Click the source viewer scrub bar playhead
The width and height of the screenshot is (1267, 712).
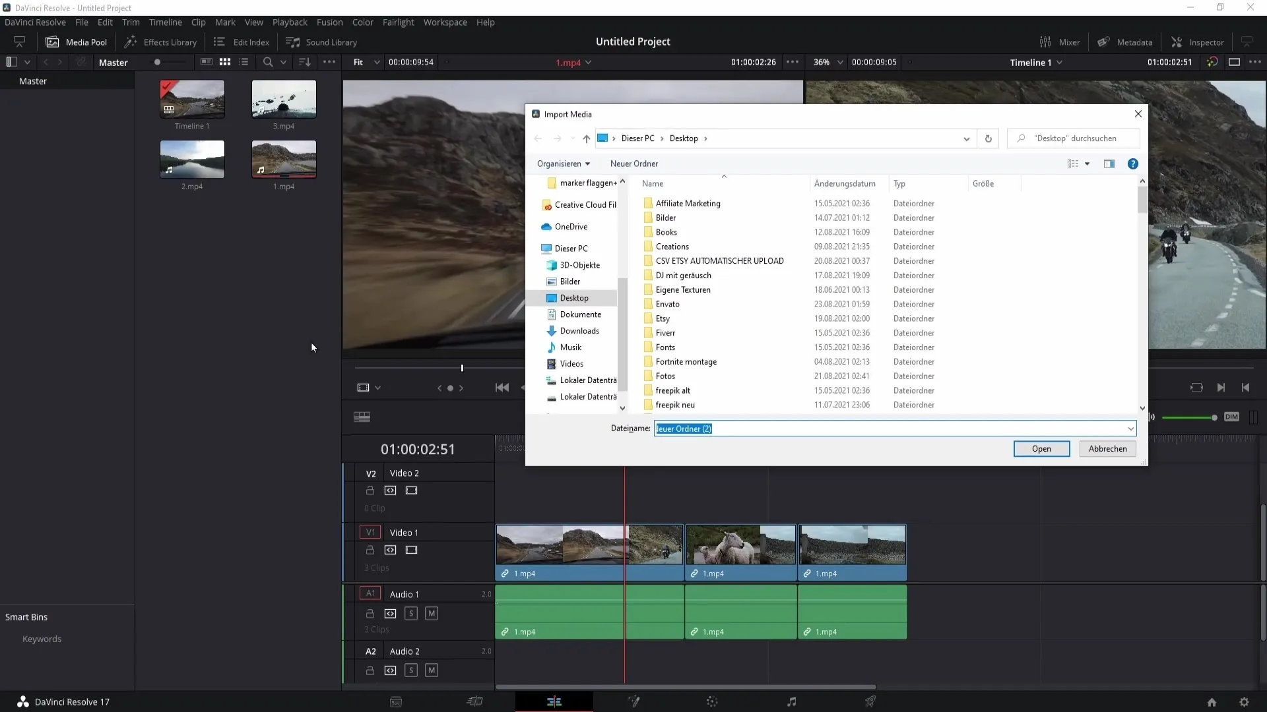coord(462,368)
